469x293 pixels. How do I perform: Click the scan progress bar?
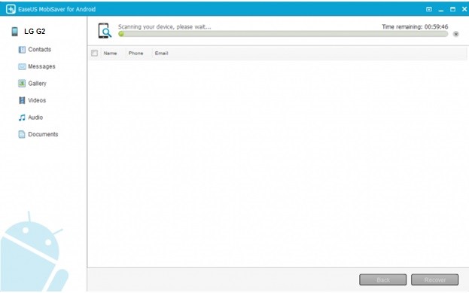[283, 34]
